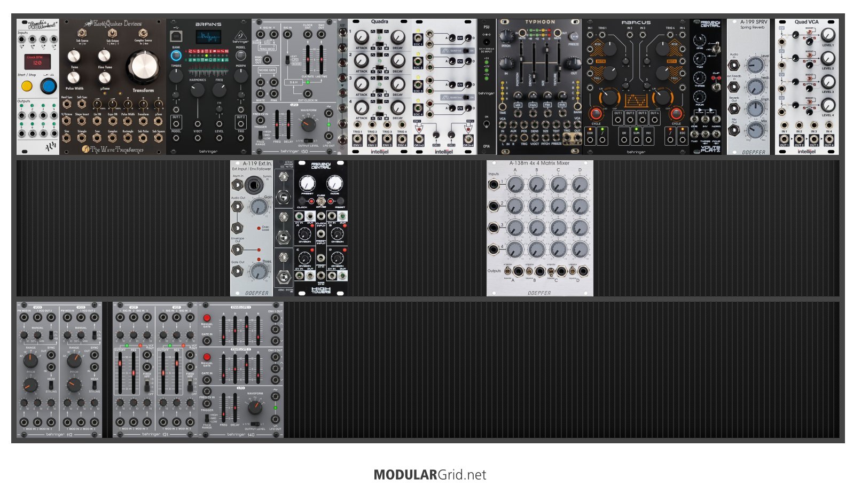Viewport: 861px width, 486px height.
Task: Toggle the Sub Octave switch on Wave Transformer
Action: (x=112, y=33)
